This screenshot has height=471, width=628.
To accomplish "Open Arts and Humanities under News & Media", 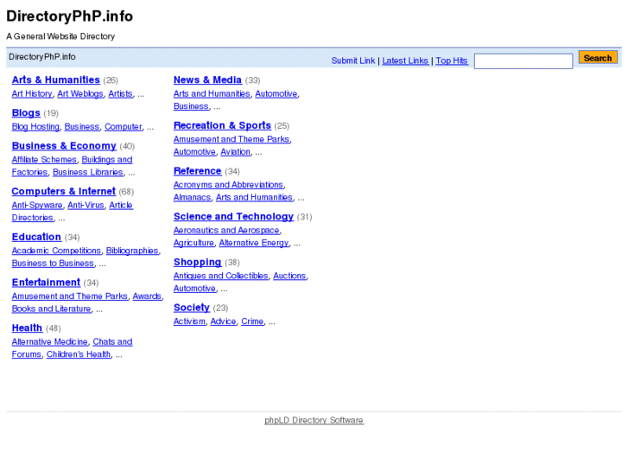I will tap(212, 94).
